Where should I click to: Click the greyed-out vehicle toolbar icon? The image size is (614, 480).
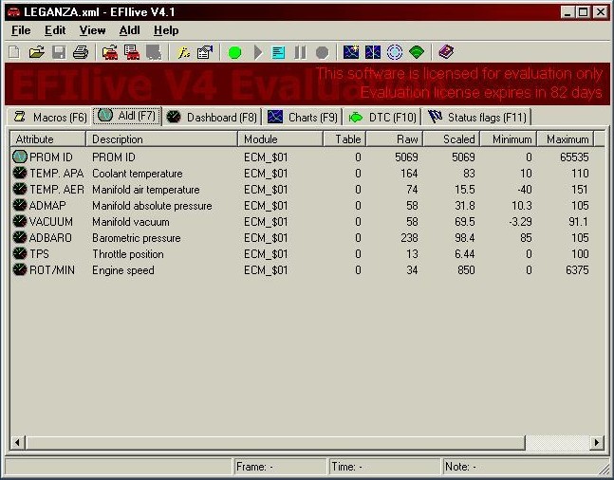[x=154, y=52]
